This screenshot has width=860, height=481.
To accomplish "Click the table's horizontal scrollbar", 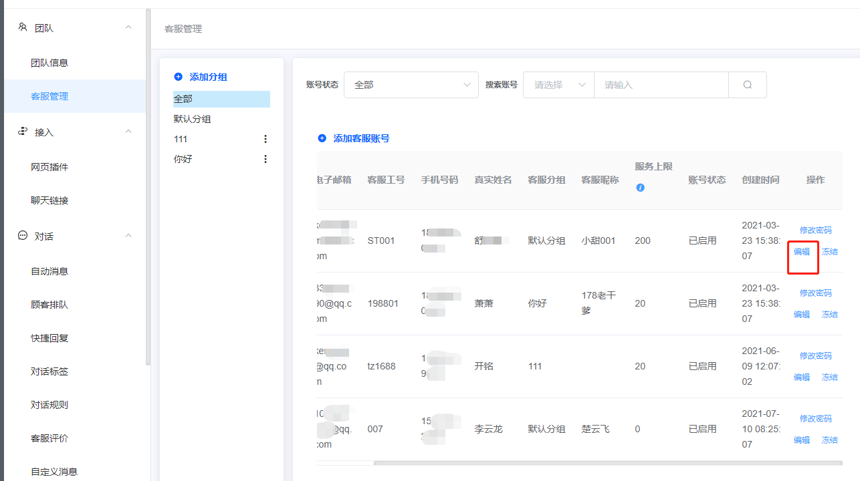I will pyautogui.click(x=607, y=462).
